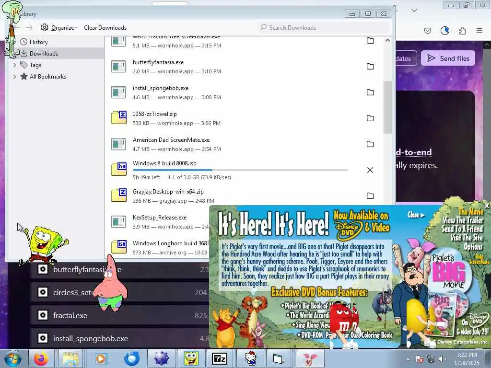Click the Windows 8 build download progress bar

coord(240,170)
